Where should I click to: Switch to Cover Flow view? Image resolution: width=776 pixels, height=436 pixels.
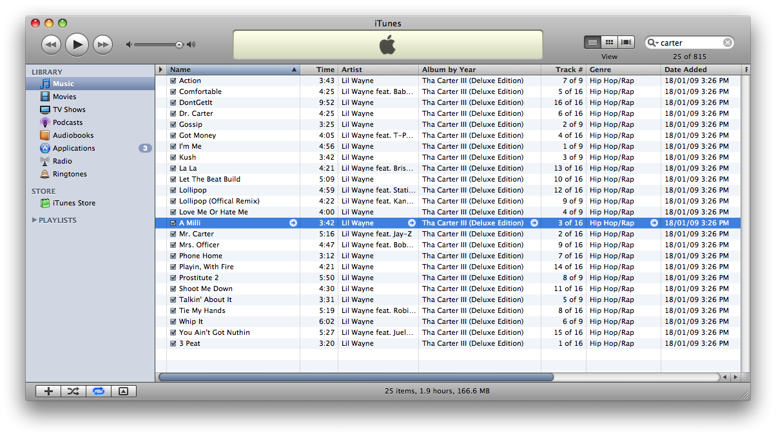click(626, 43)
